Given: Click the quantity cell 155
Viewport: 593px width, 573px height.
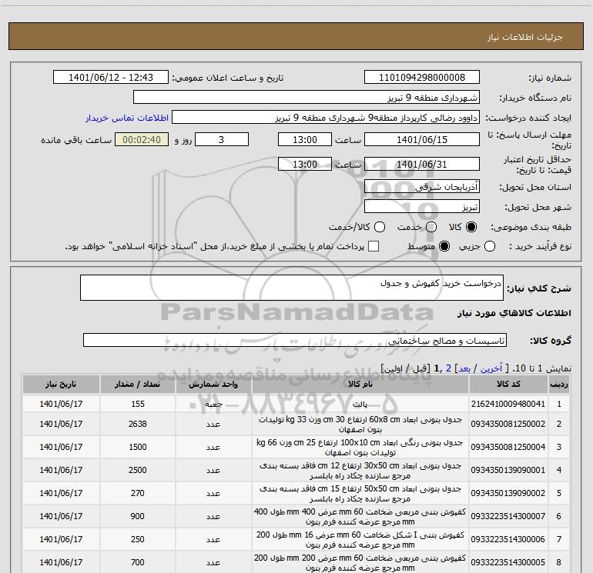Looking at the screenshot, I should (137, 404).
